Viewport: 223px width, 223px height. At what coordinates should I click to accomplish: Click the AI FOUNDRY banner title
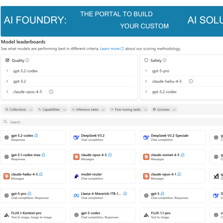click(35, 20)
